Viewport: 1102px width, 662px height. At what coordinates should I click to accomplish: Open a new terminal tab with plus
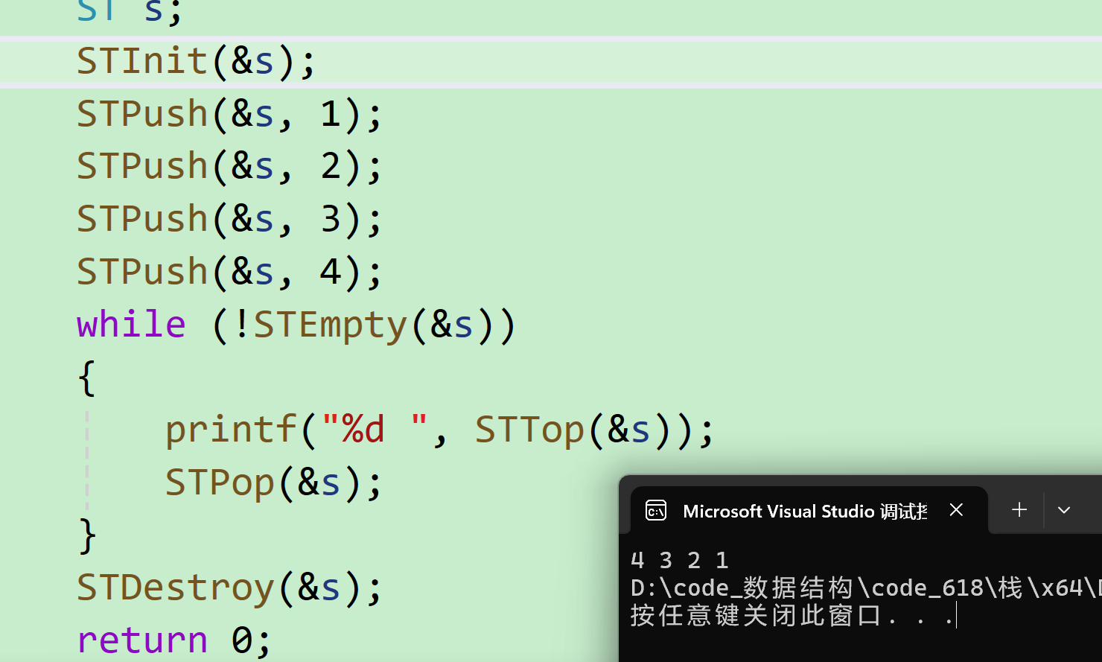coord(1019,510)
